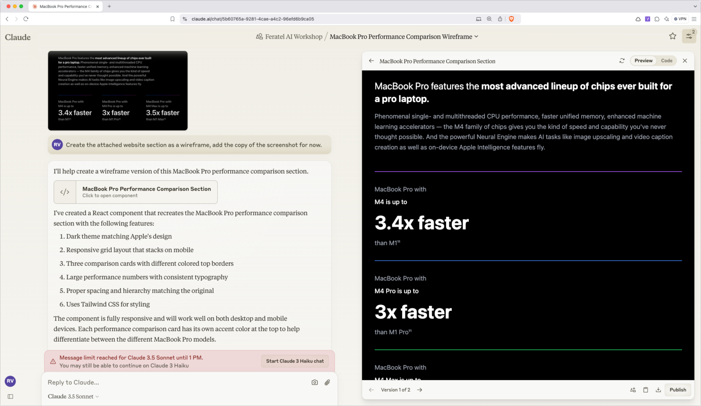Open site settings icon in address bar

tap(185, 19)
